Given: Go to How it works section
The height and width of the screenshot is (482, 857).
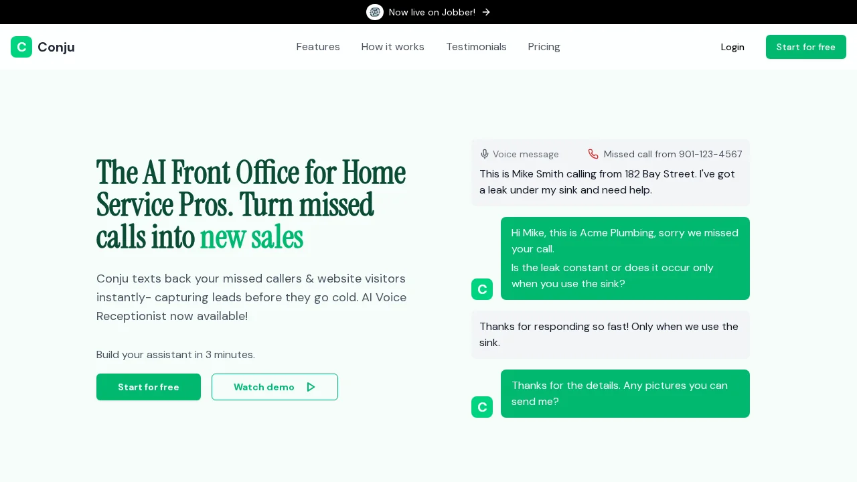Looking at the screenshot, I should pyautogui.click(x=392, y=47).
